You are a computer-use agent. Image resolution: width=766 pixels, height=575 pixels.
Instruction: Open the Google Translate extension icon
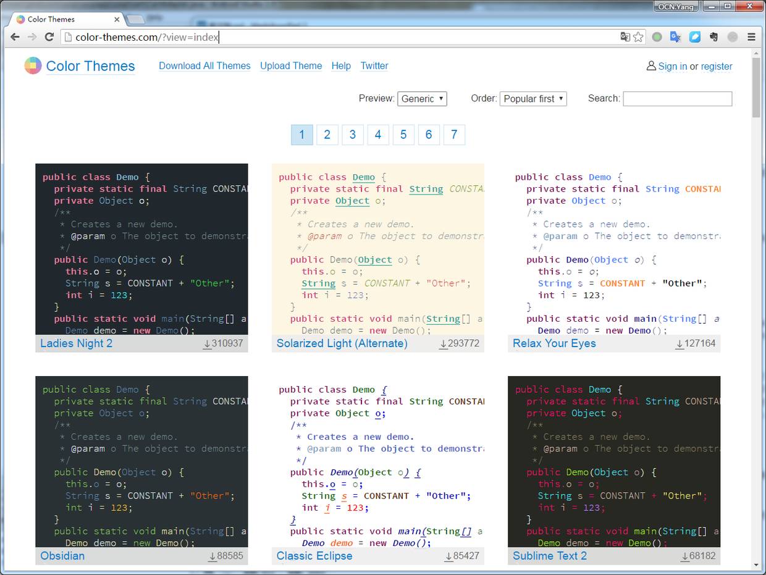click(x=675, y=36)
